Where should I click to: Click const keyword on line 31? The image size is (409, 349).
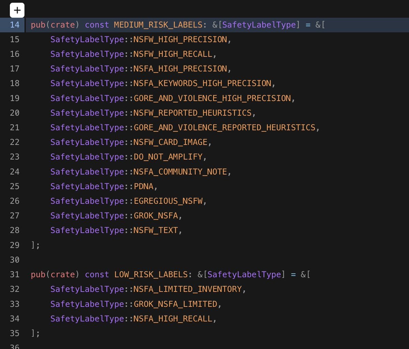97,275
